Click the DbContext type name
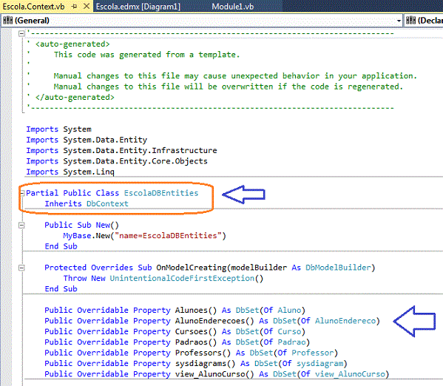This screenshot has height=386, width=443. [107, 204]
